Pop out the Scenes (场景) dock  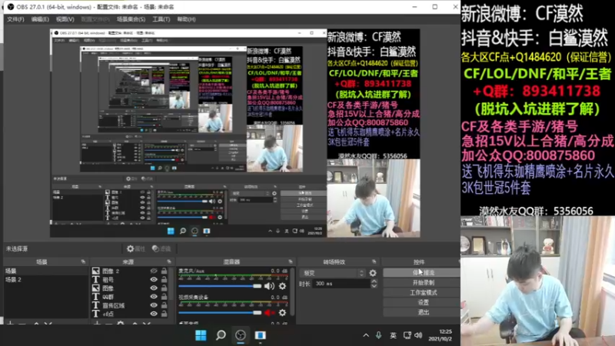click(x=83, y=261)
